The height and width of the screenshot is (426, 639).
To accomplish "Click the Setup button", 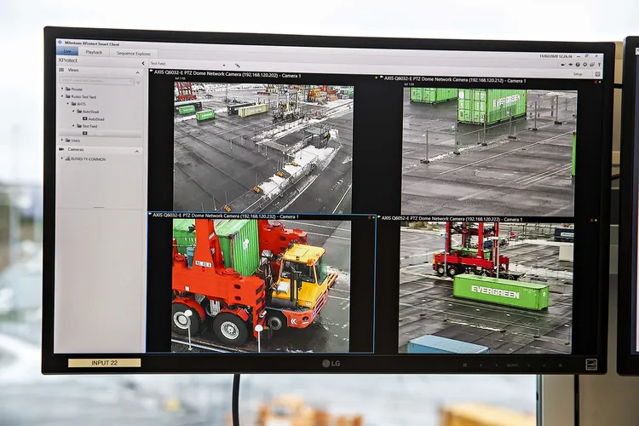I will 577,74.
